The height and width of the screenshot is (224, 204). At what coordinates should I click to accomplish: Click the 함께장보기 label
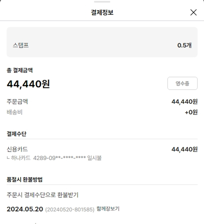click(x=108, y=209)
